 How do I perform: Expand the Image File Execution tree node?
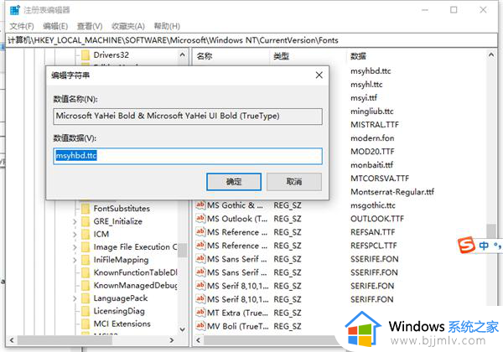pos(75,247)
